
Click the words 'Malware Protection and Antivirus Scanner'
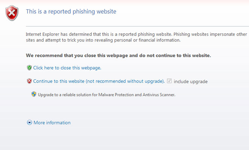[x=137, y=95]
